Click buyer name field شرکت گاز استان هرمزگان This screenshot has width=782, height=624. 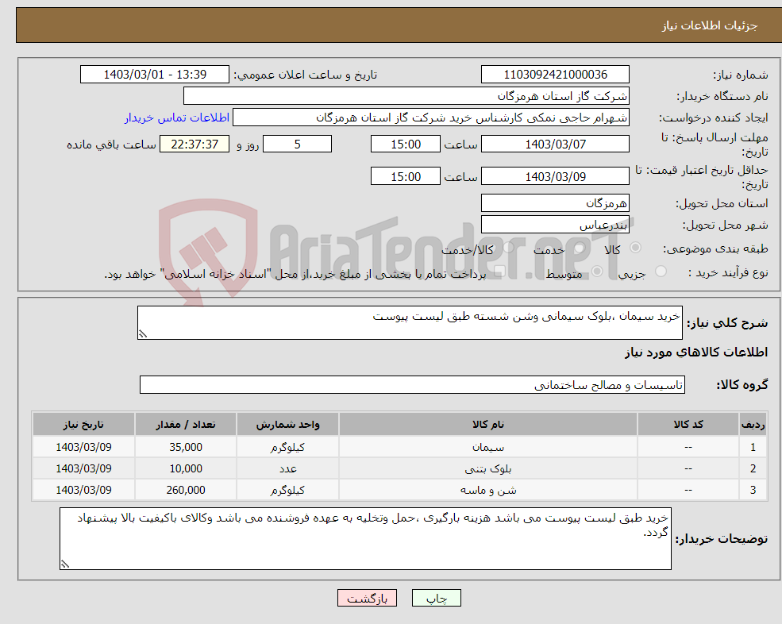tap(406, 96)
